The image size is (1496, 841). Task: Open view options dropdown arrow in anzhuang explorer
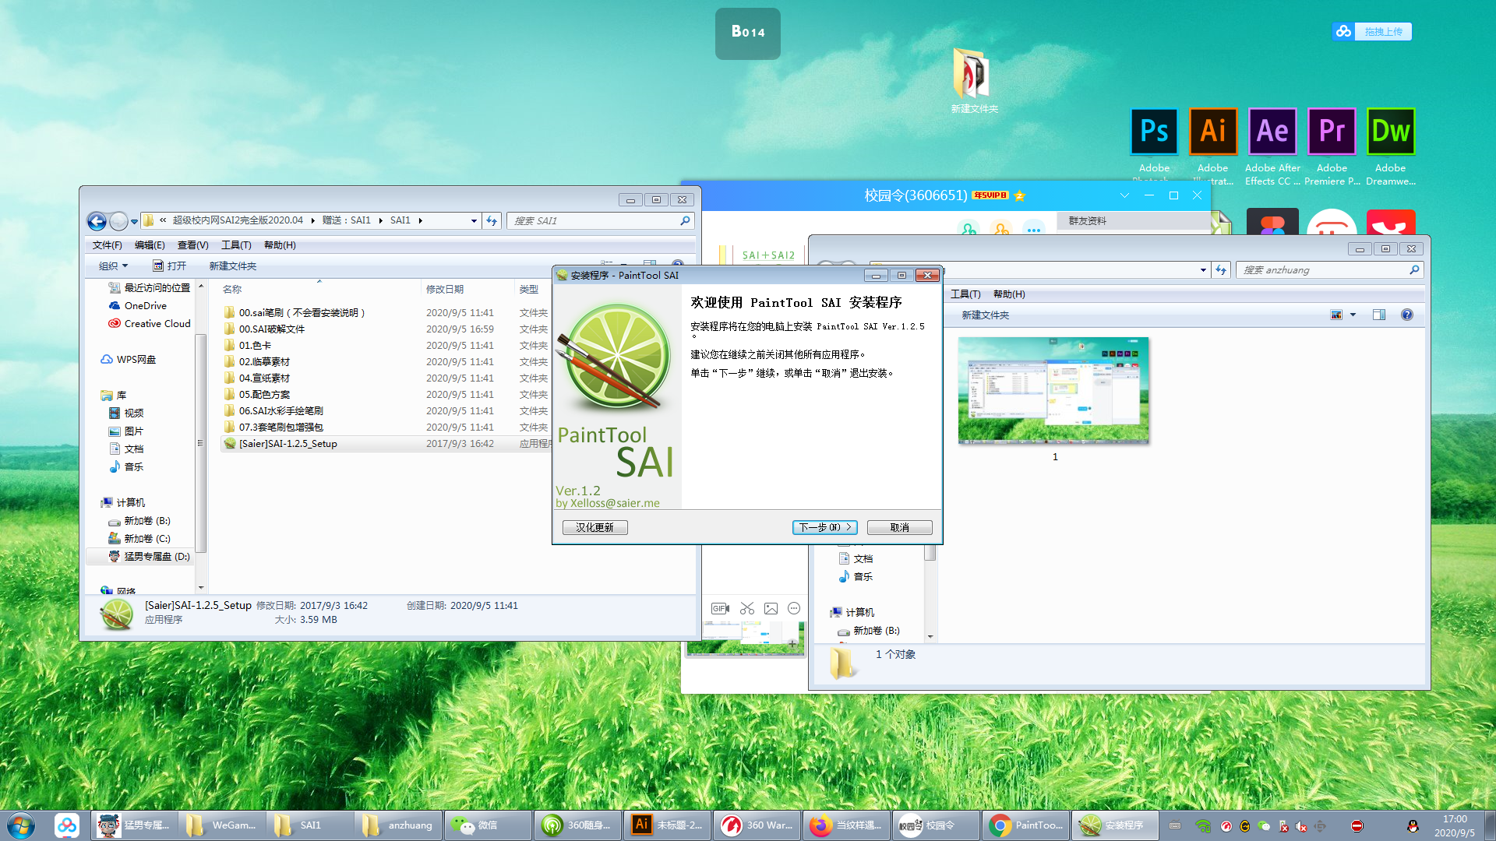click(x=1353, y=315)
